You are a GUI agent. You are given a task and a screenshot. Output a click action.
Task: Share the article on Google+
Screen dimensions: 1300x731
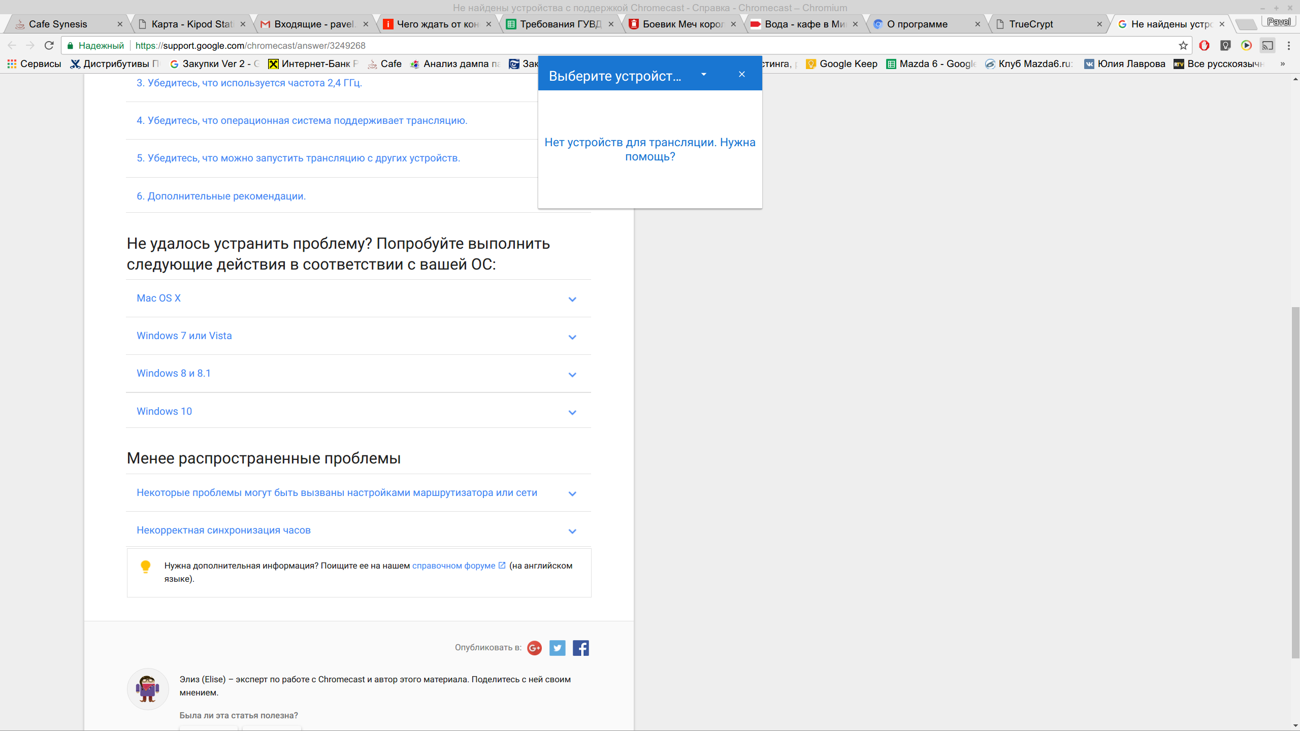(534, 648)
